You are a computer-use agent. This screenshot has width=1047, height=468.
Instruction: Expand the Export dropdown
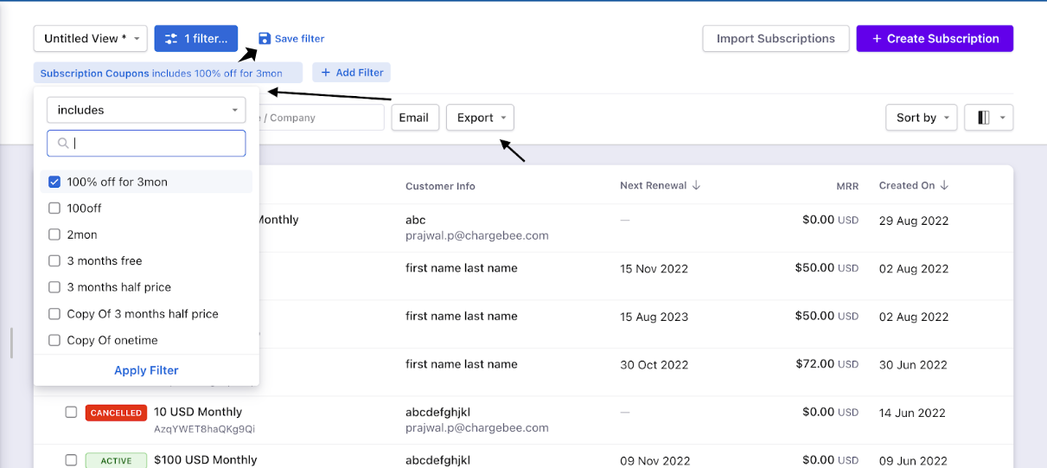click(480, 118)
